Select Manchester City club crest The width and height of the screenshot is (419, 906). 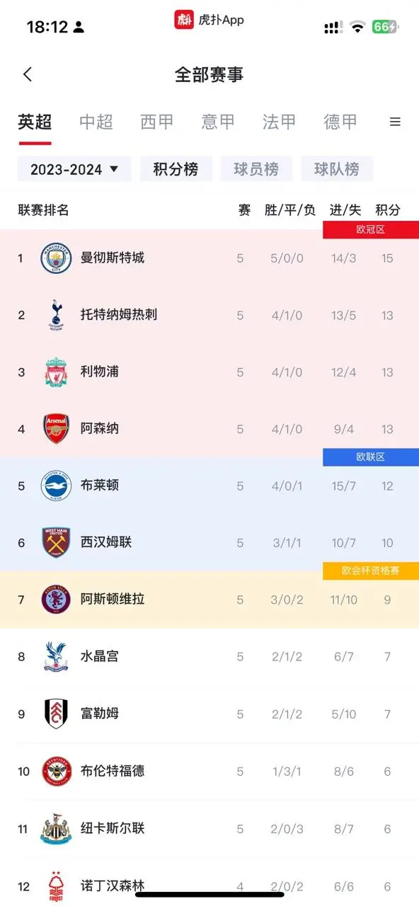(56, 258)
